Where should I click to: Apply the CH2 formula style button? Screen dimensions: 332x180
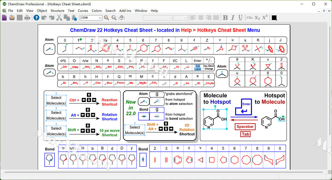tap(250, 18)
